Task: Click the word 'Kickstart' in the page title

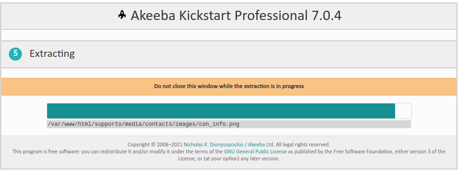Action: pos(205,15)
